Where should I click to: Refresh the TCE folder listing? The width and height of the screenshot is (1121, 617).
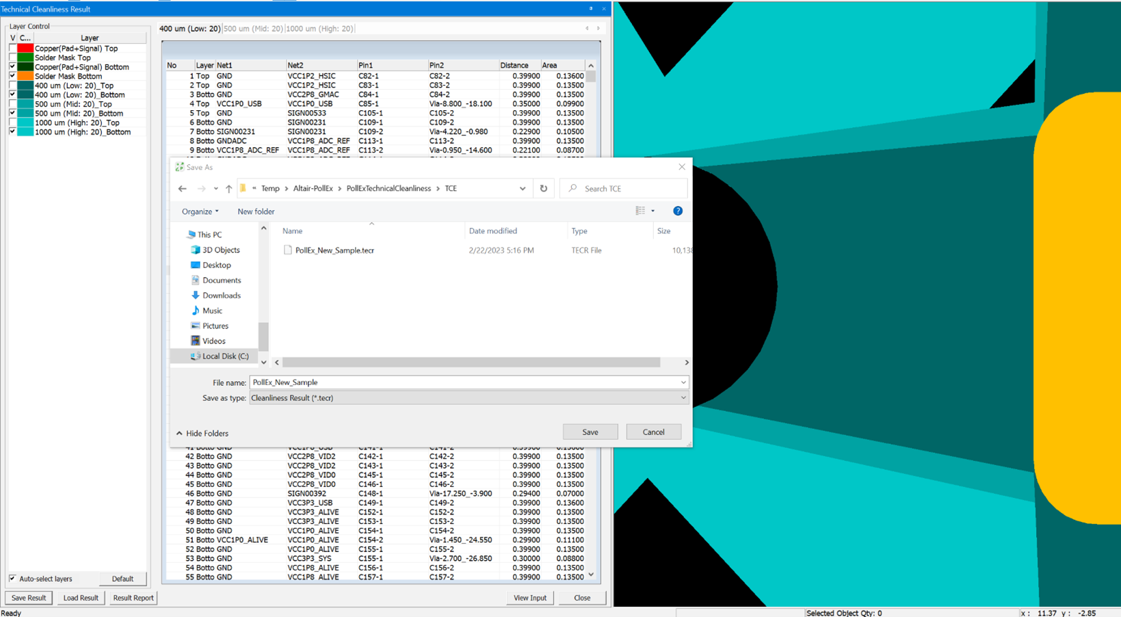click(x=544, y=189)
